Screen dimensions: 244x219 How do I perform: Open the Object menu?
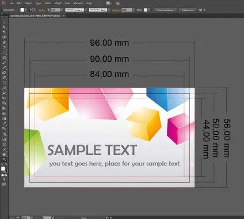coord(28,3)
